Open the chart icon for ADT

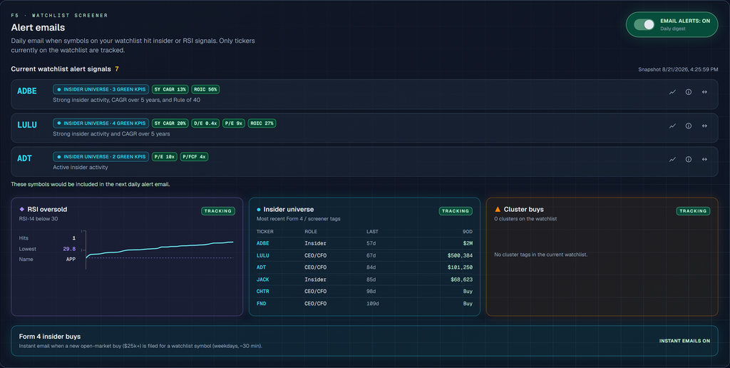(672, 159)
